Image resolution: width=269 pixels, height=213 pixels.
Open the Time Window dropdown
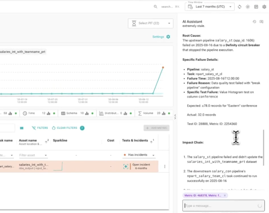point(209,7)
